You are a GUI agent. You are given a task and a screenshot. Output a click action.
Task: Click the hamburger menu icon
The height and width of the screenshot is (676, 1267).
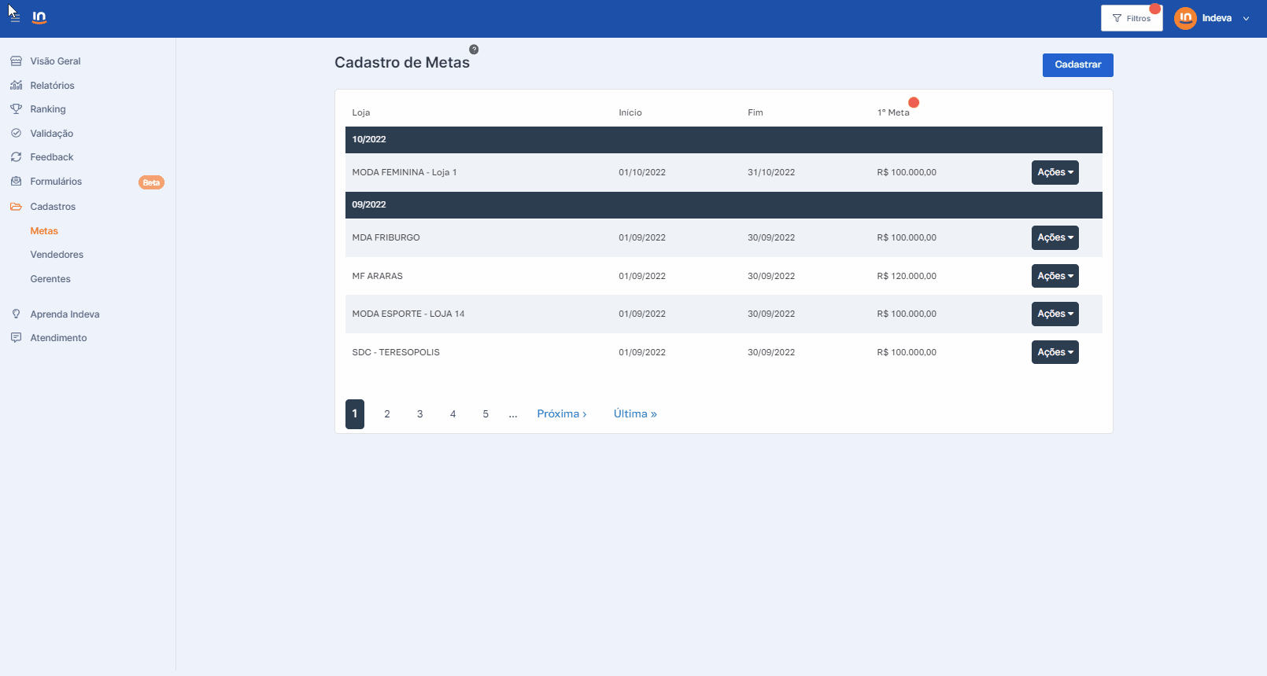[x=15, y=18]
